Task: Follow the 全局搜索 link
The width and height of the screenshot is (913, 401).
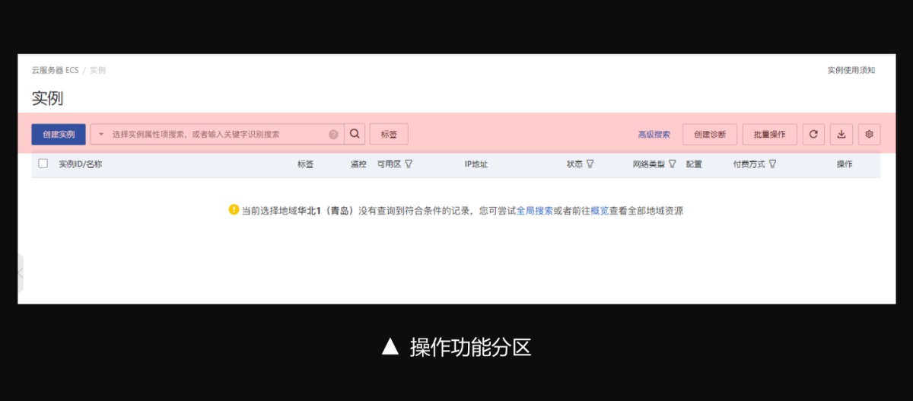Action: tap(534, 211)
